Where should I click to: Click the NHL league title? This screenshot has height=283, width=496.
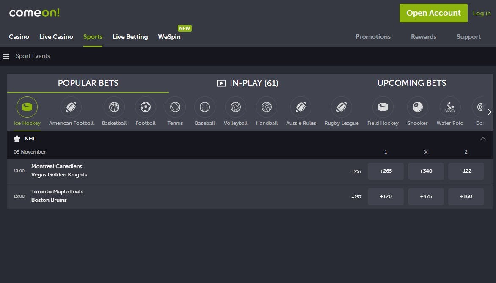(30, 138)
